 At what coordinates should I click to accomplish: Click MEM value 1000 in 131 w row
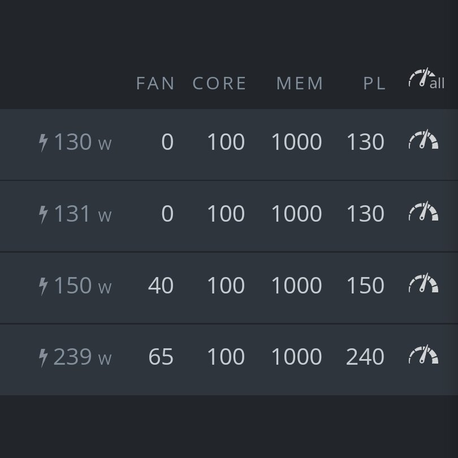pyautogui.click(x=297, y=214)
